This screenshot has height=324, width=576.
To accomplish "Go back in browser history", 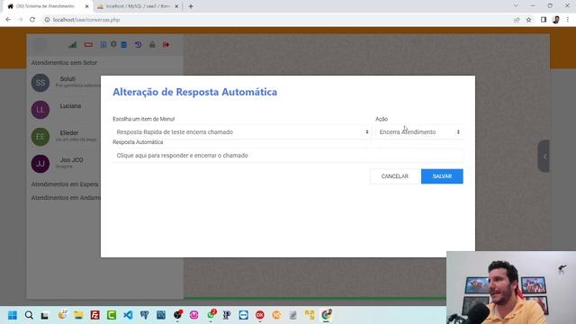I will 8,20.
